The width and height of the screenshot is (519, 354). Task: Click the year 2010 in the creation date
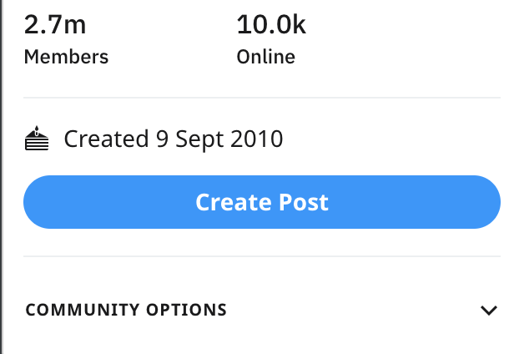pos(256,139)
